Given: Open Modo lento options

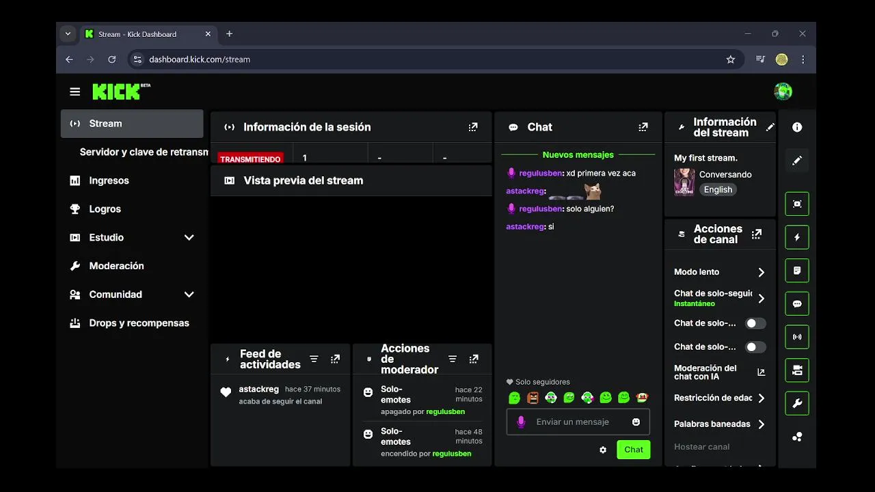Looking at the screenshot, I should (720, 272).
